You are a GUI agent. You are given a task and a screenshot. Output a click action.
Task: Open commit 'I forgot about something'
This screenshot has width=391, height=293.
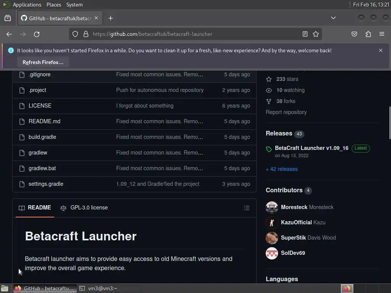[x=145, y=106]
